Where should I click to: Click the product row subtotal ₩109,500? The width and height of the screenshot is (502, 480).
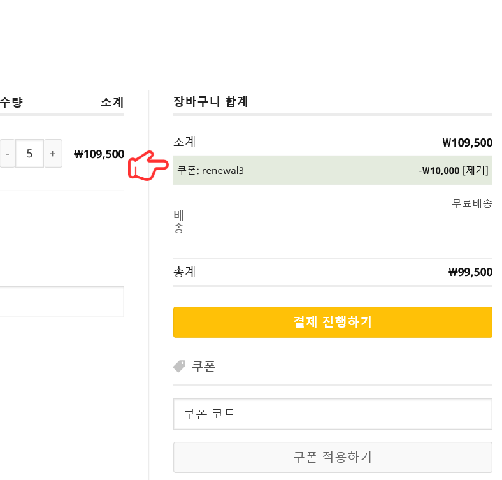pyautogui.click(x=99, y=154)
